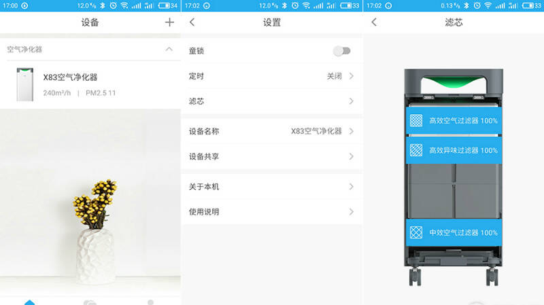Open 使用说明 user instructions

click(x=271, y=212)
